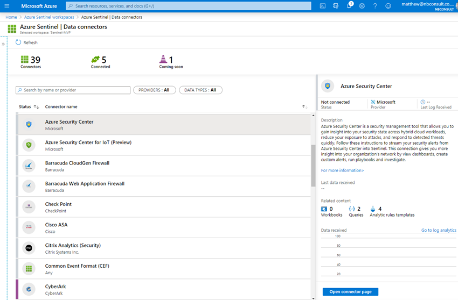Select Barracuda Web Application Firewall row
458x300 pixels.
[x=163, y=187]
